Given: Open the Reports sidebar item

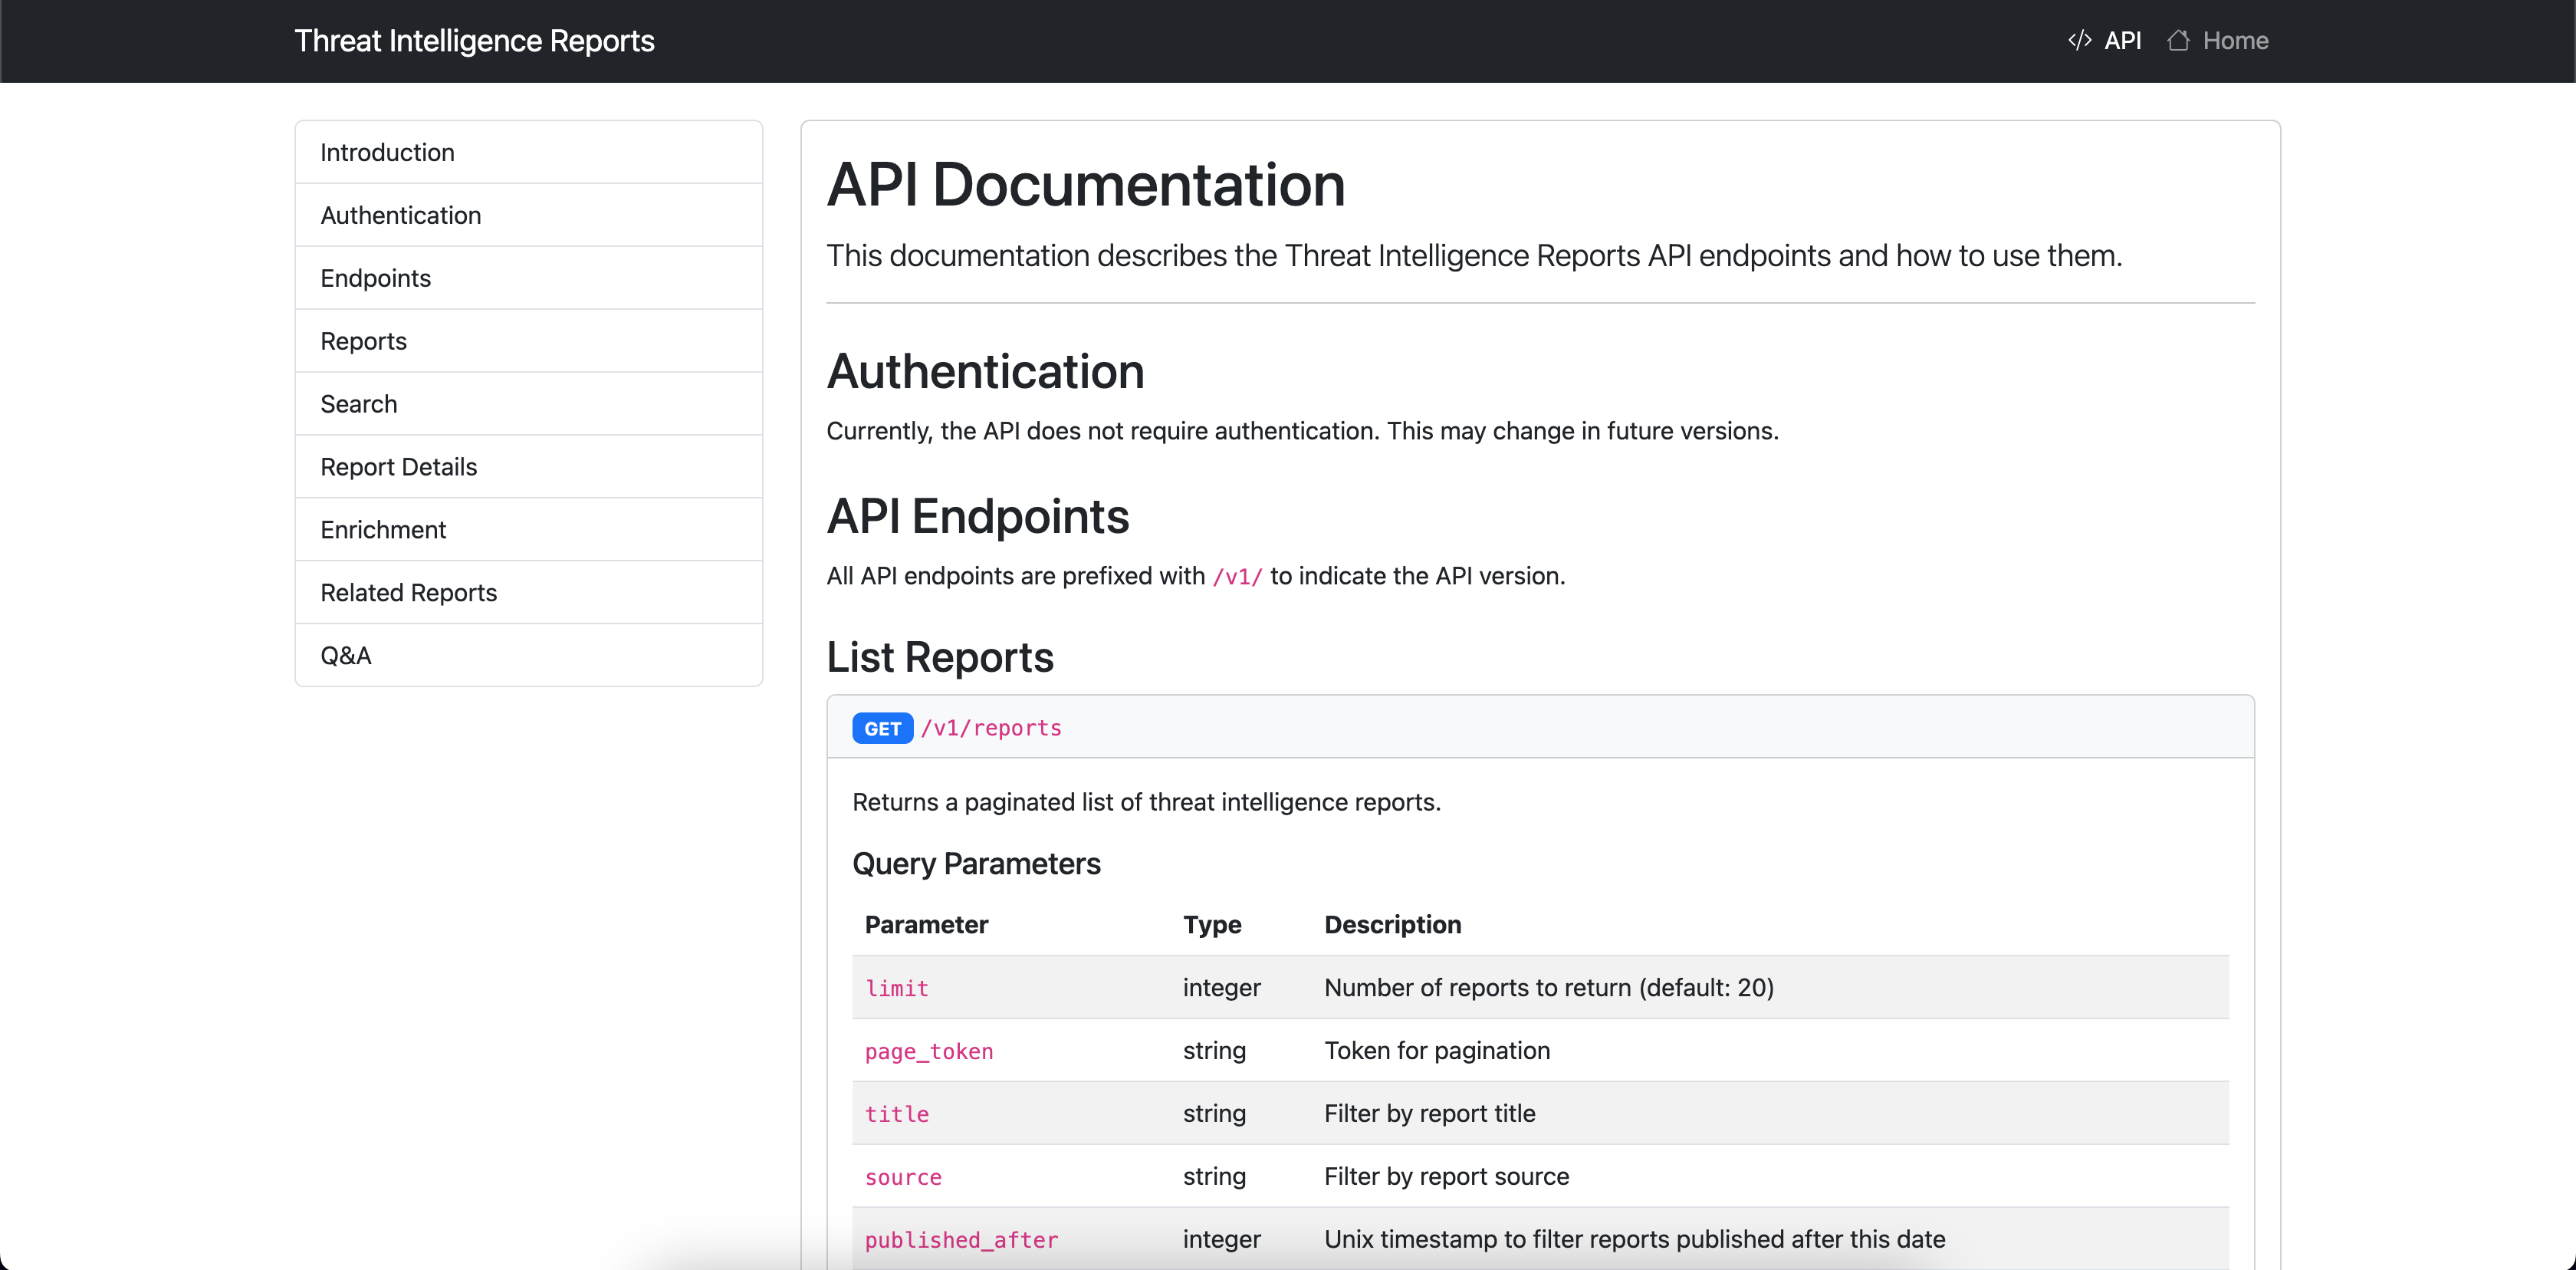Looking at the screenshot, I should coord(363,341).
